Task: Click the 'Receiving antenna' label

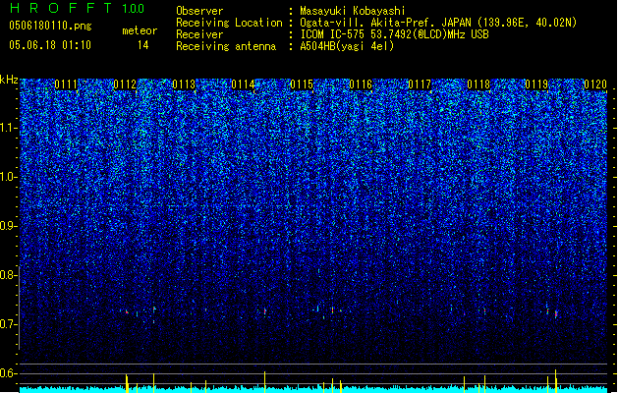Action: (226, 46)
